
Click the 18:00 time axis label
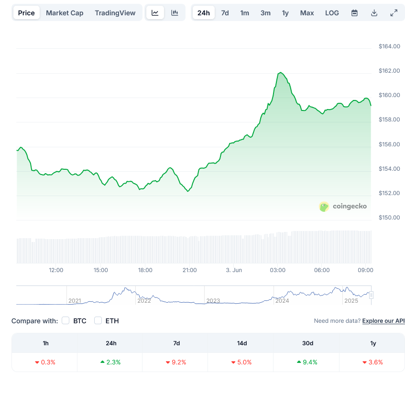(145, 270)
